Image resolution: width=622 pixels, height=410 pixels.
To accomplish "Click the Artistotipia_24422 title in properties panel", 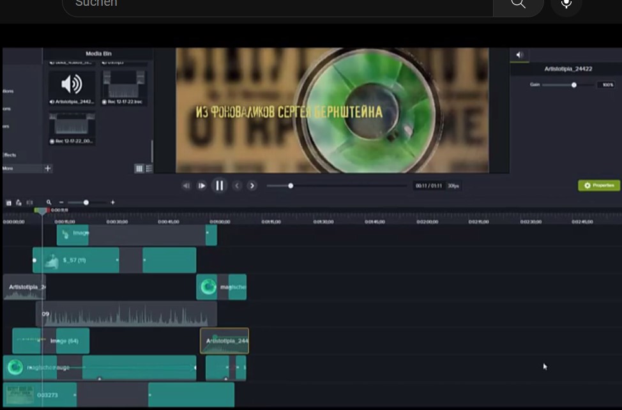I will pyautogui.click(x=568, y=69).
